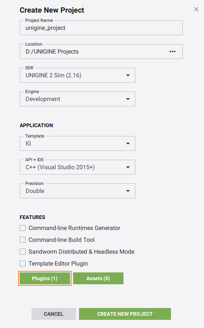The height and width of the screenshot is (328, 204).
Task: Check the Command-line Build Tool option
Action: (x=23, y=240)
